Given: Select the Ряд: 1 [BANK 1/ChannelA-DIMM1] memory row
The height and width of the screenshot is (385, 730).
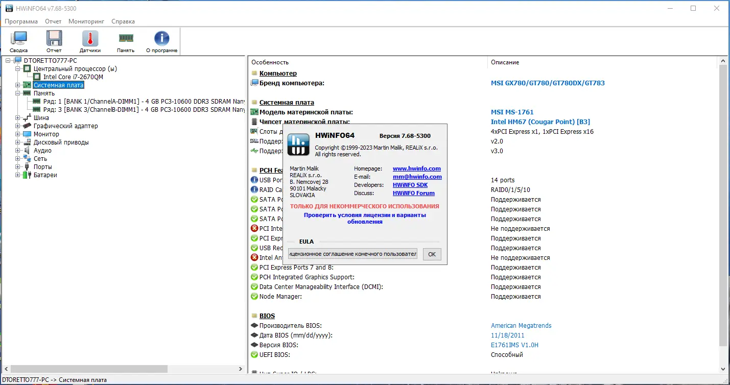Looking at the screenshot, I should click(x=144, y=102).
